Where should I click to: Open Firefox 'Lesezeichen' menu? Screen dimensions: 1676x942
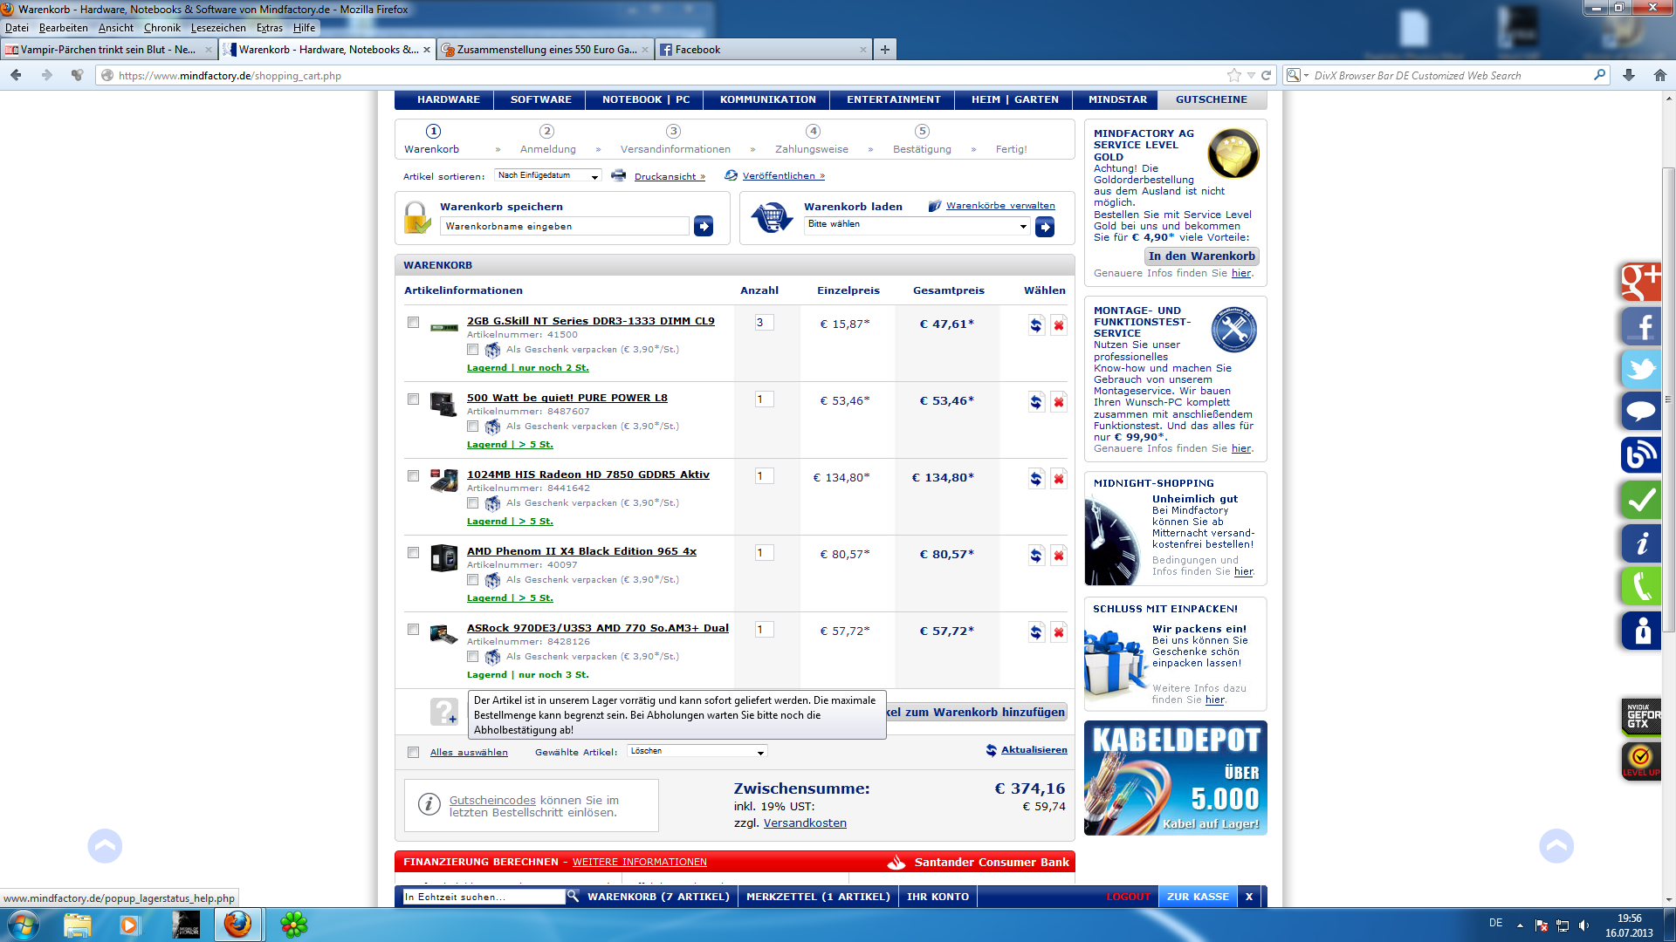[218, 28]
